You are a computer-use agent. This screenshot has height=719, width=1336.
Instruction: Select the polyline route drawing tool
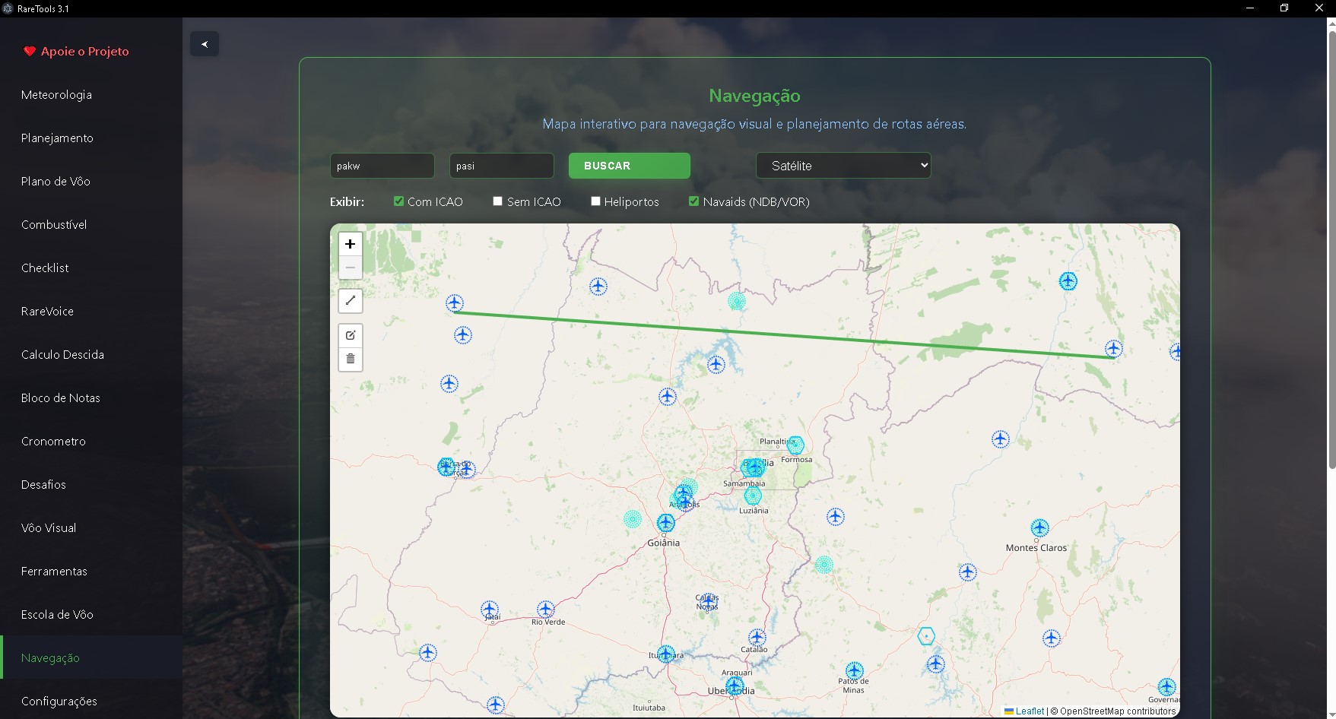350,301
